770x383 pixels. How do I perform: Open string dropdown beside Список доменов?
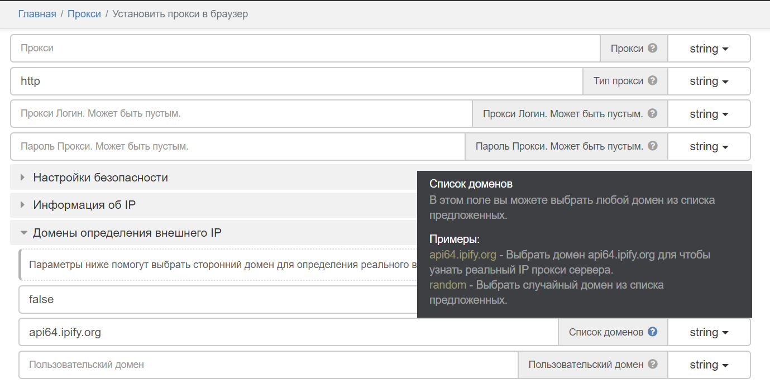709,332
